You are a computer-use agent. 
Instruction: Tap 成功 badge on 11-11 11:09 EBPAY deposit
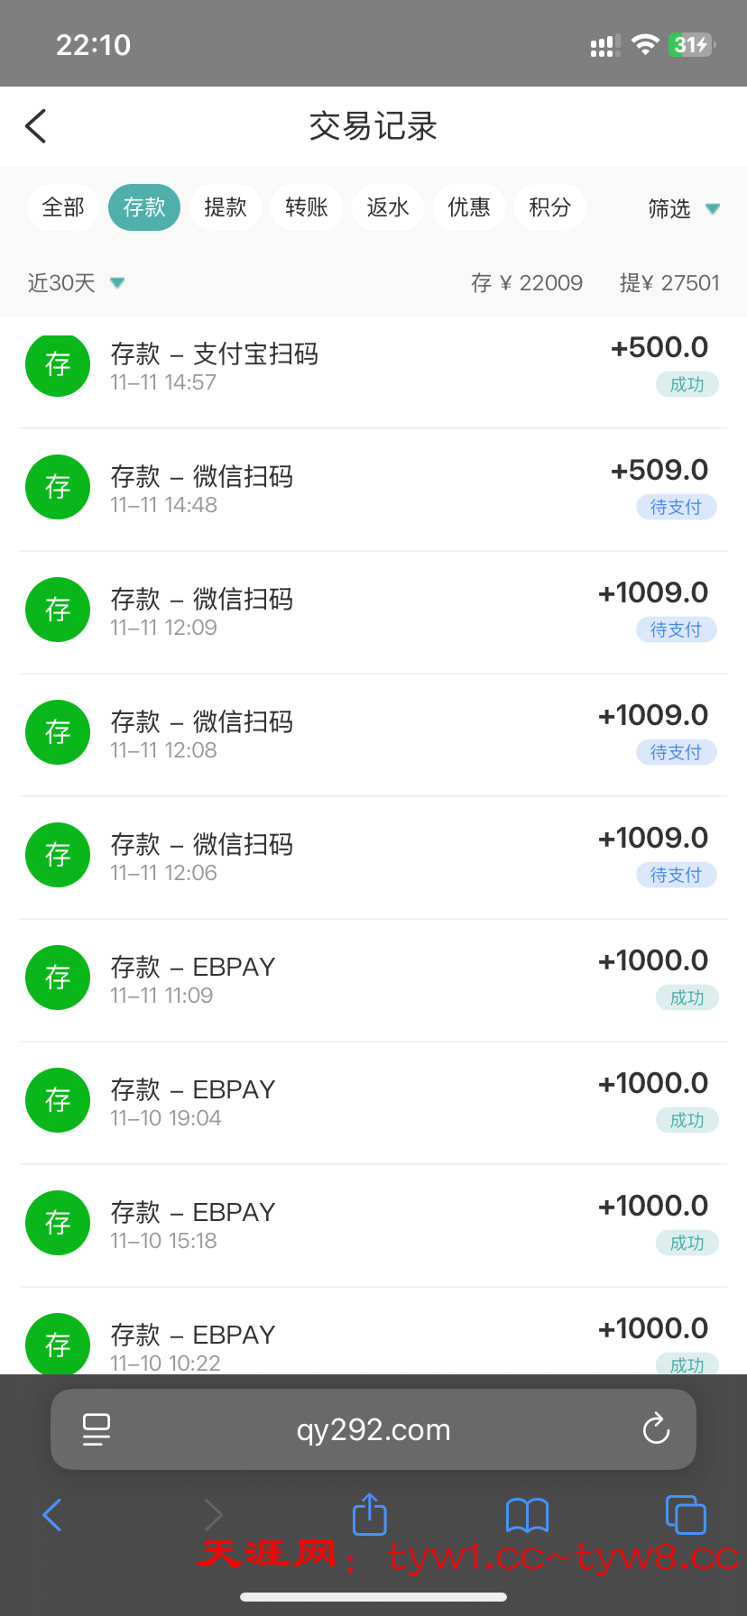(x=687, y=997)
